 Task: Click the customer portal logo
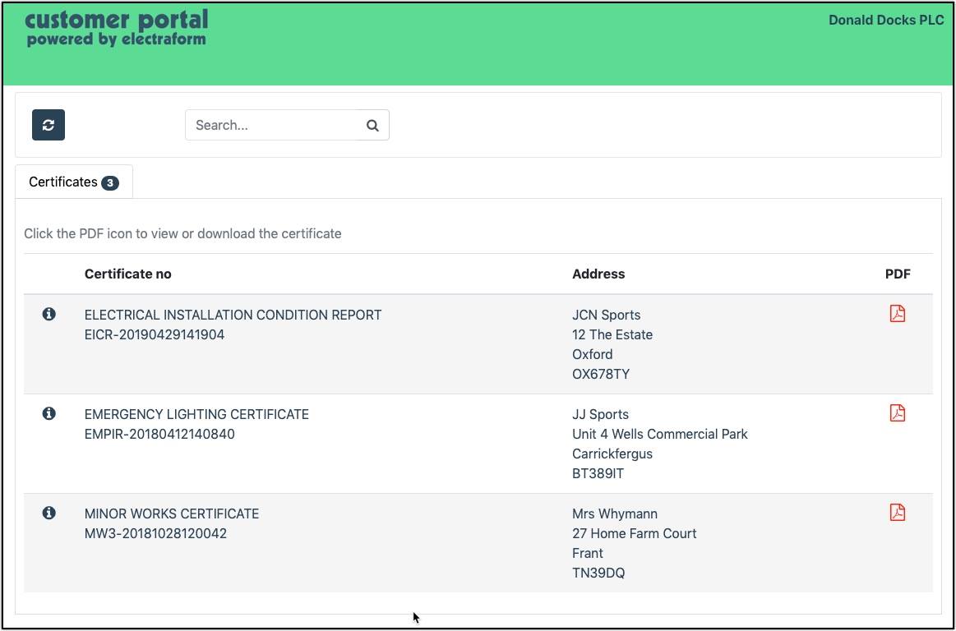[117, 28]
